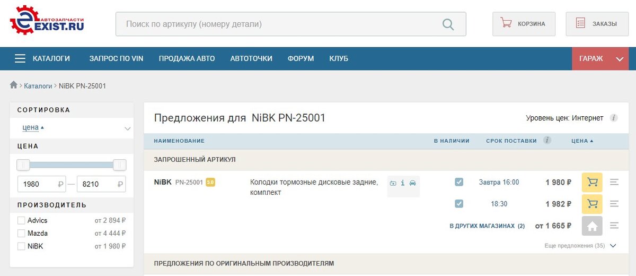Click the house icon for от 1 665 ₽
The width and height of the screenshot is (636, 276).
tap(592, 226)
